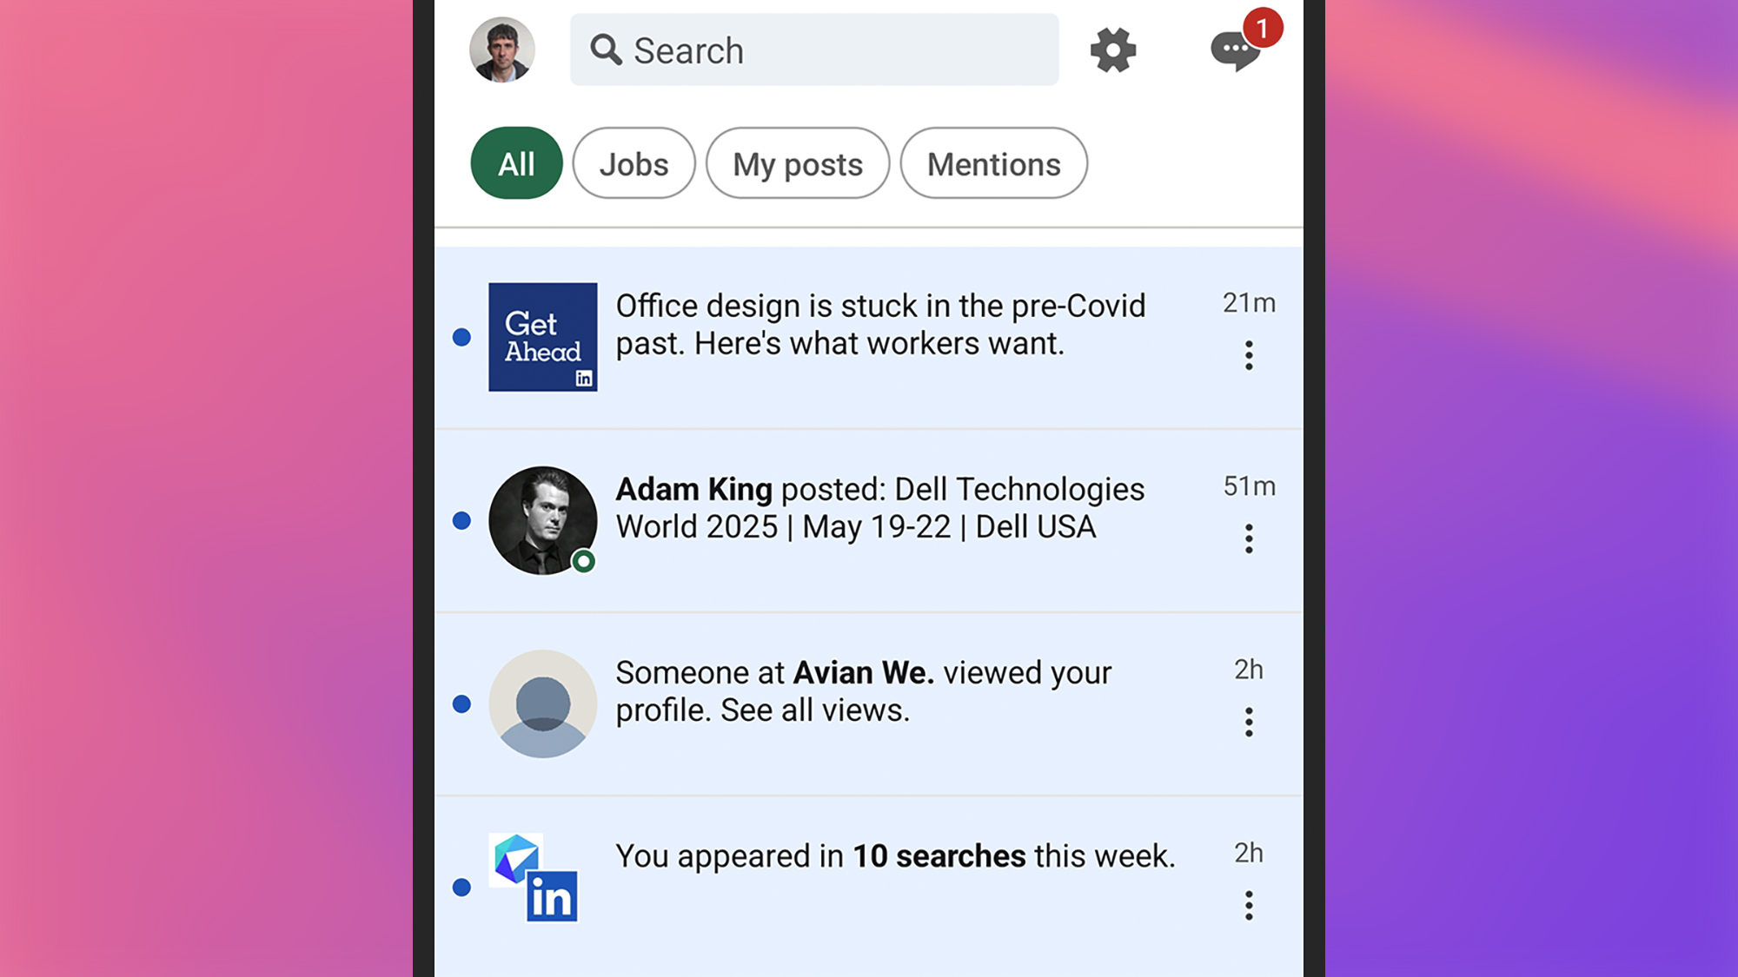Tap the profile avatar photo

[x=502, y=50]
